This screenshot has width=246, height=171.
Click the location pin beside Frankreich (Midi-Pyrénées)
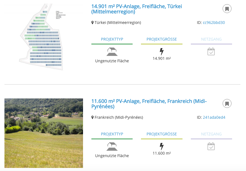(x=93, y=117)
